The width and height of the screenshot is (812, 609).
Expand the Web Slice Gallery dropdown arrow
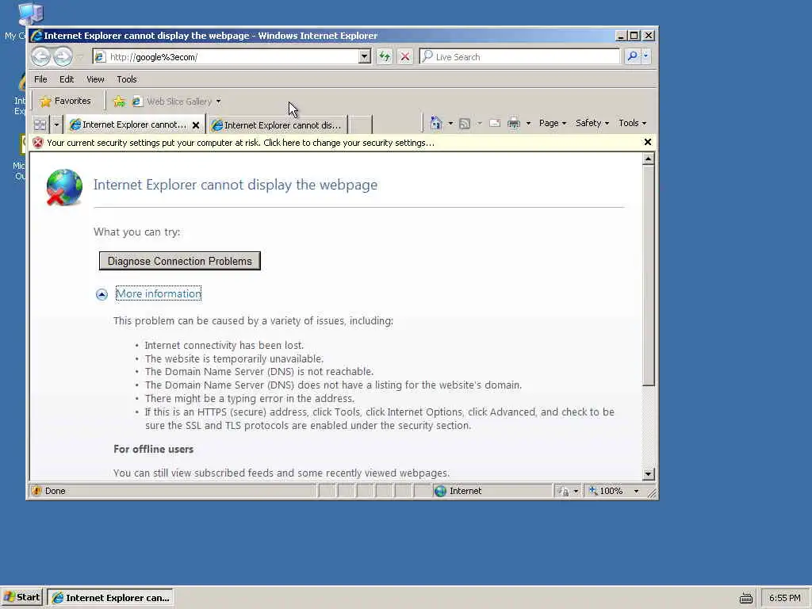[x=219, y=101]
